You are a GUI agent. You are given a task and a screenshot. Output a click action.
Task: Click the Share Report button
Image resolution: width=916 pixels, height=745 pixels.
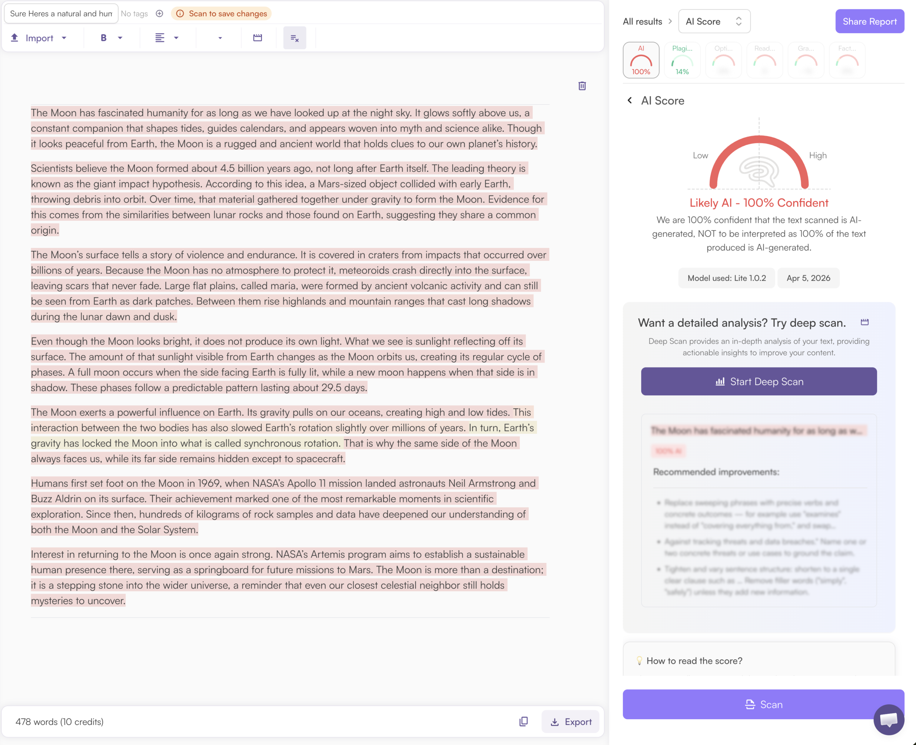(869, 21)
